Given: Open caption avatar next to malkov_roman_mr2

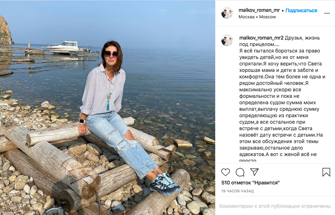Looking at the screenshot, I should 227,40.
